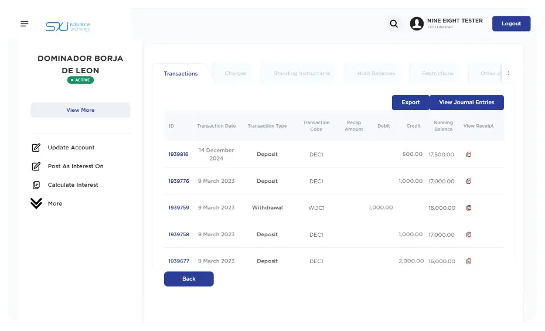Click receipt icon for transaction 1939677
545x331 pixels.
pyautogui.click(x=469, y=261)
